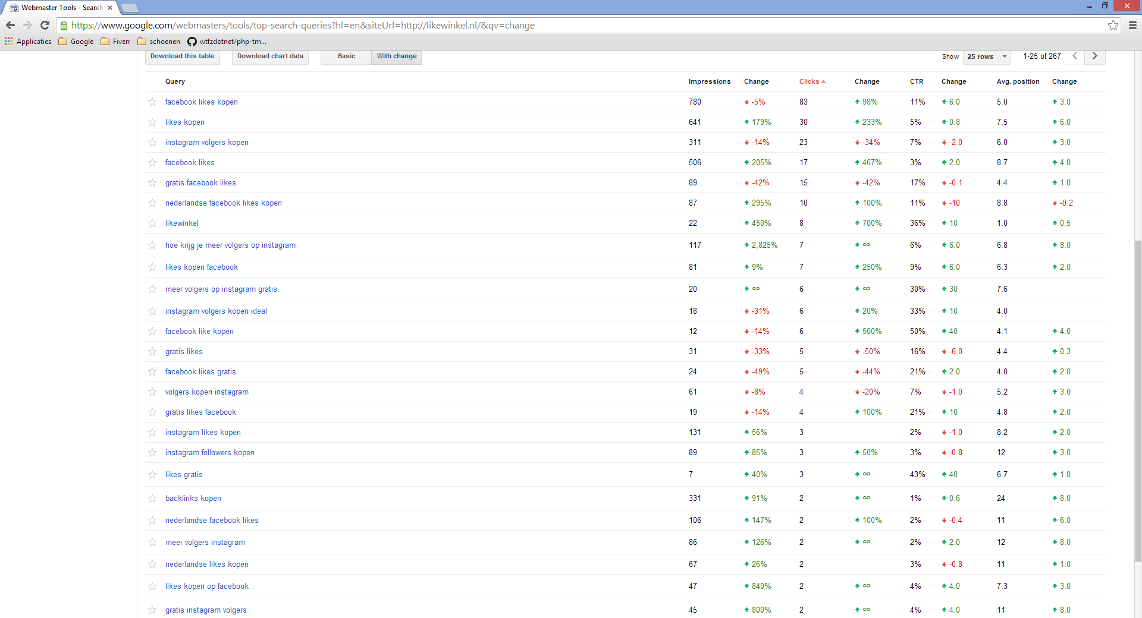1142x618 pixels.
Task: Open 'gratis instagram volgers' query link
Action: coord(206,610)
